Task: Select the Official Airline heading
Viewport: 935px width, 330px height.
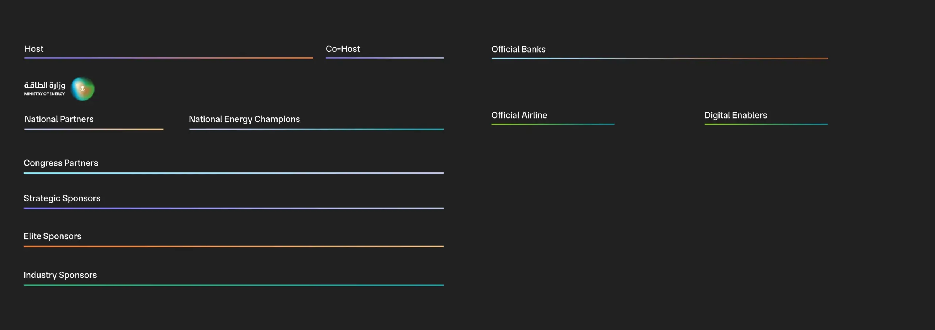Action: [519, 115]
